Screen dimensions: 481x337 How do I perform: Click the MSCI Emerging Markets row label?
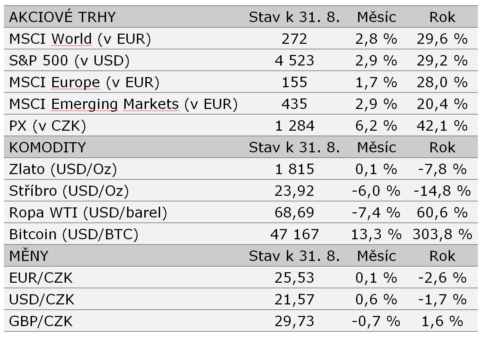123,104
